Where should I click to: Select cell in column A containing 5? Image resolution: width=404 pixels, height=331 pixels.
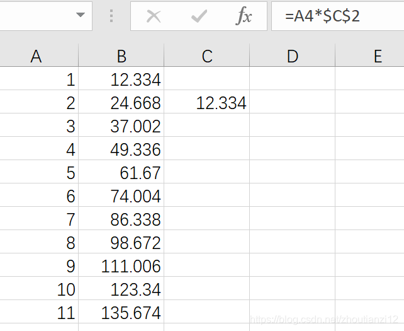39,171
